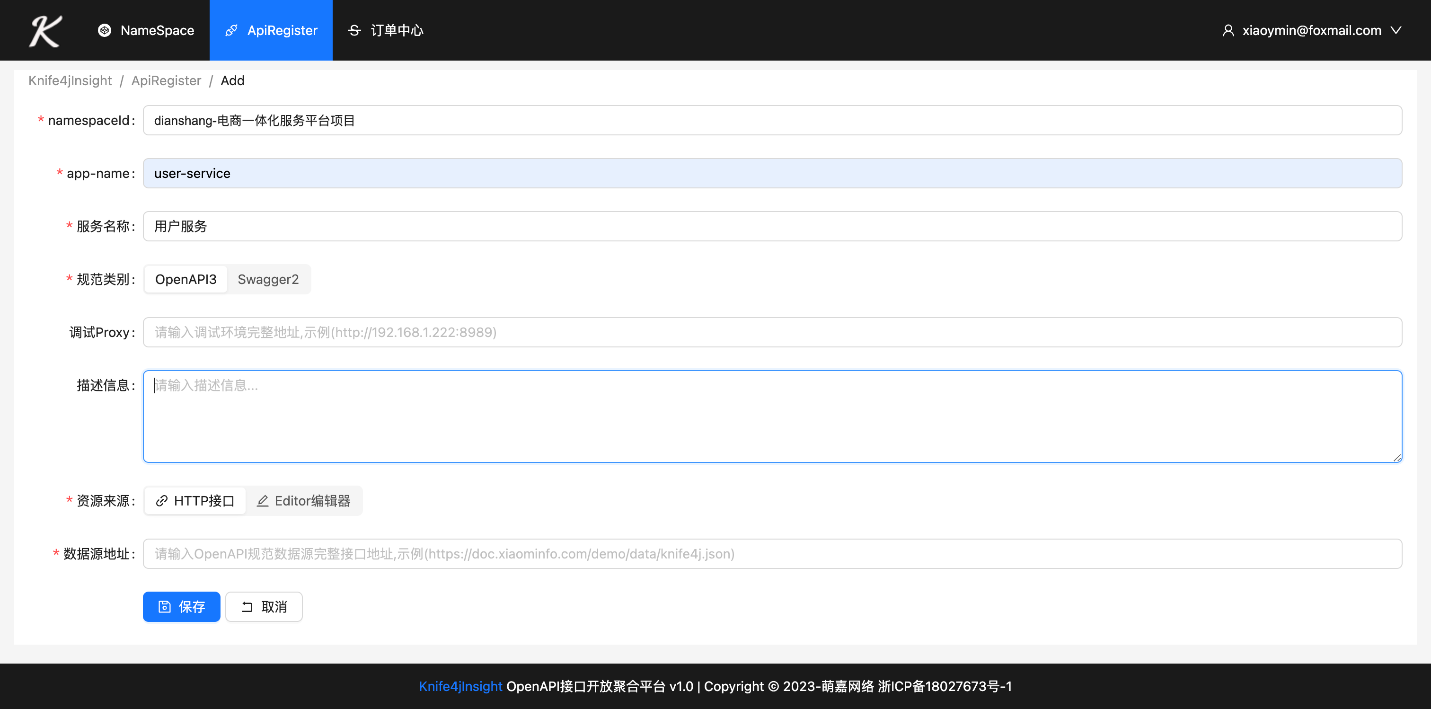Focus the app-name input field

pyautogui.click(x=772, y=173)
